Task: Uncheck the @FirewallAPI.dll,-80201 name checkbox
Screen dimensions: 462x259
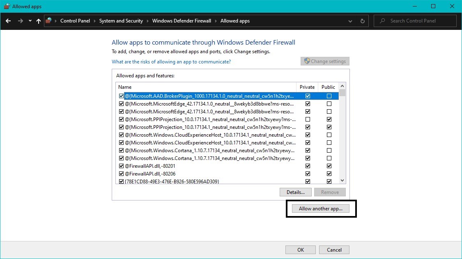Action: 121,166
